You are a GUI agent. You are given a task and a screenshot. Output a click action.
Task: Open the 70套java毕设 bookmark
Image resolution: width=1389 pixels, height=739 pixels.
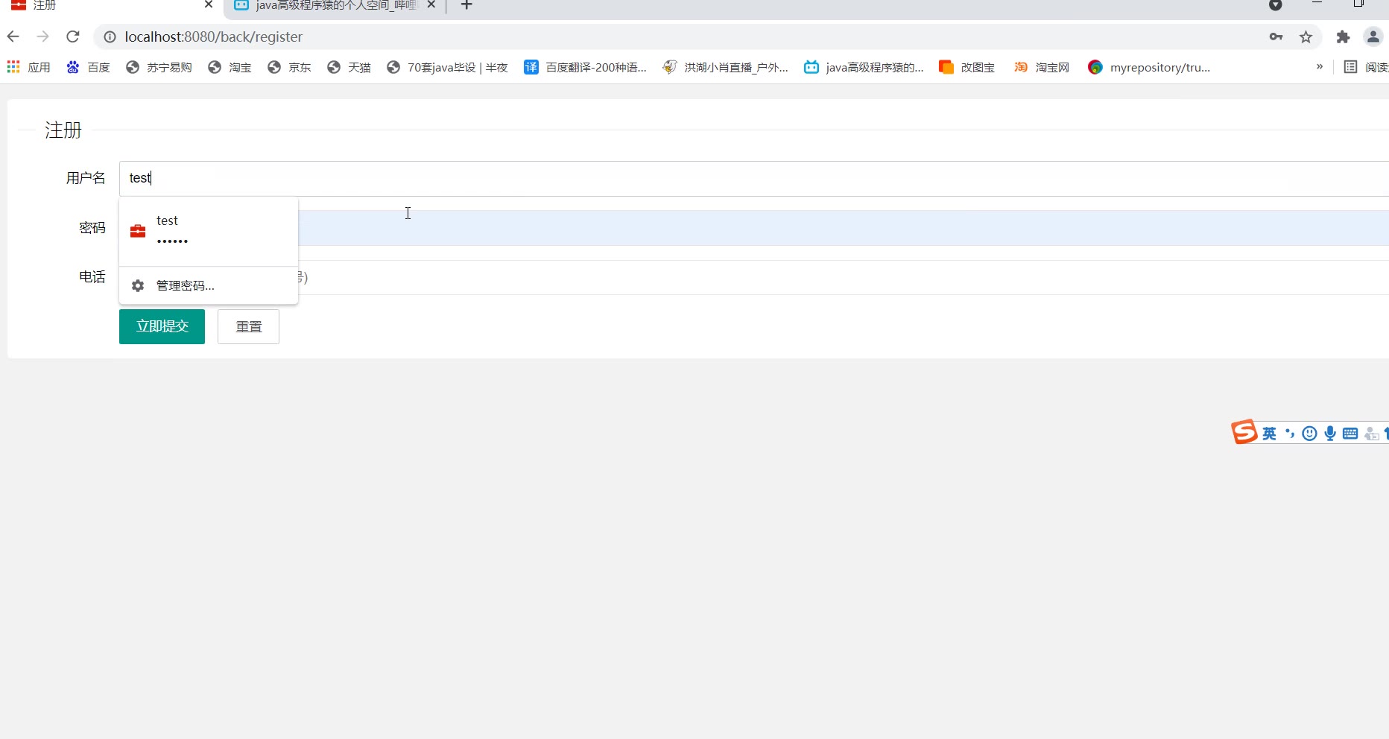pos(447,67)
